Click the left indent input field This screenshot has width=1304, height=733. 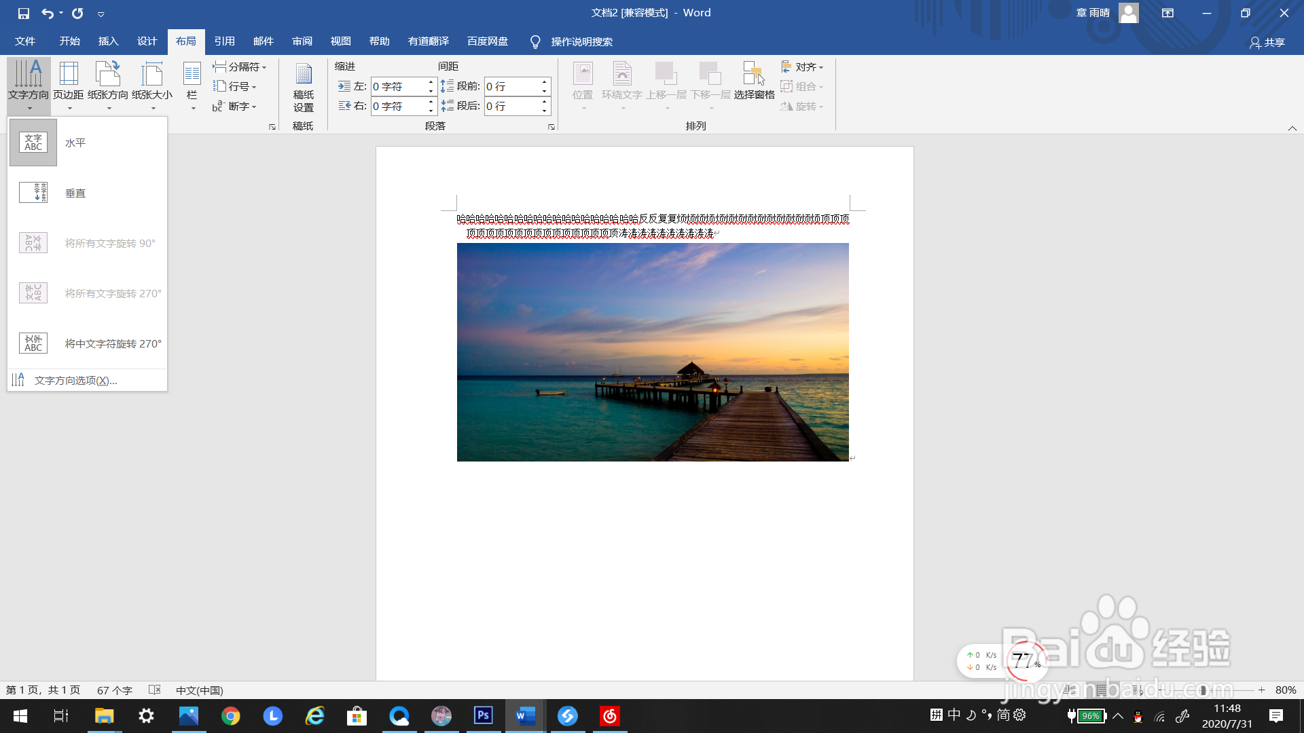tap(398, 86)
